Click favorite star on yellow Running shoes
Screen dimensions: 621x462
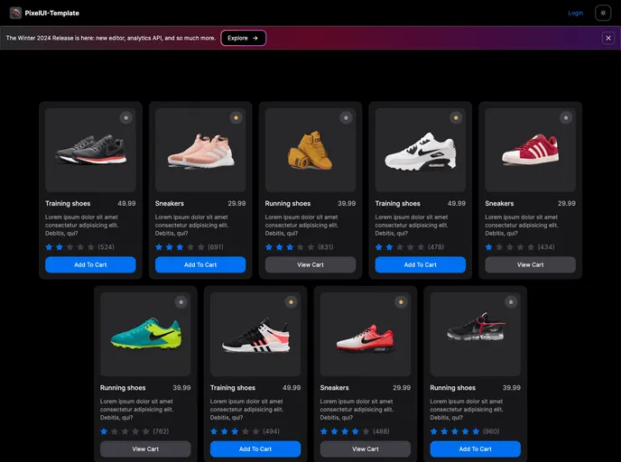click(x=346, y=118)
